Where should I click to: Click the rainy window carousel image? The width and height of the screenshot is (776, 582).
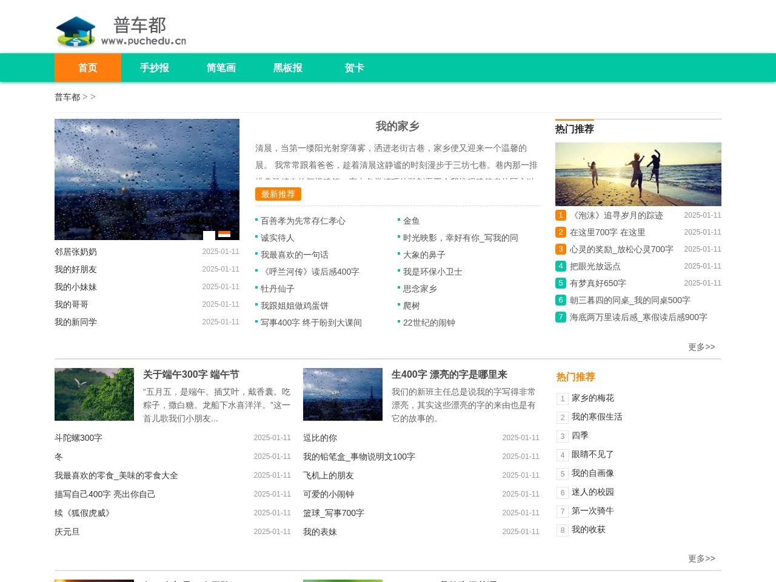(147, 179)
